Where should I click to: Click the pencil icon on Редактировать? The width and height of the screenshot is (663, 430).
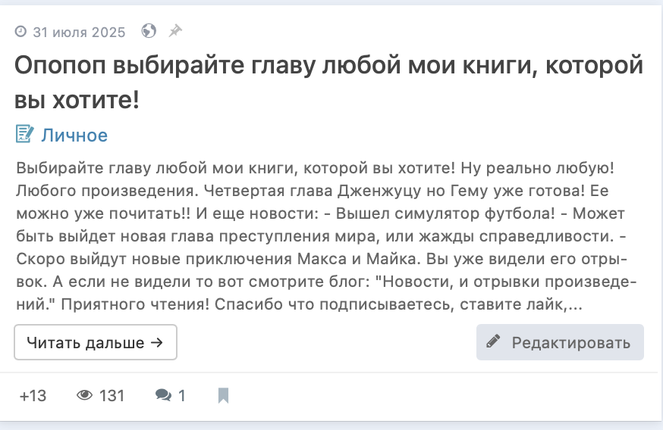pos(494,342)
